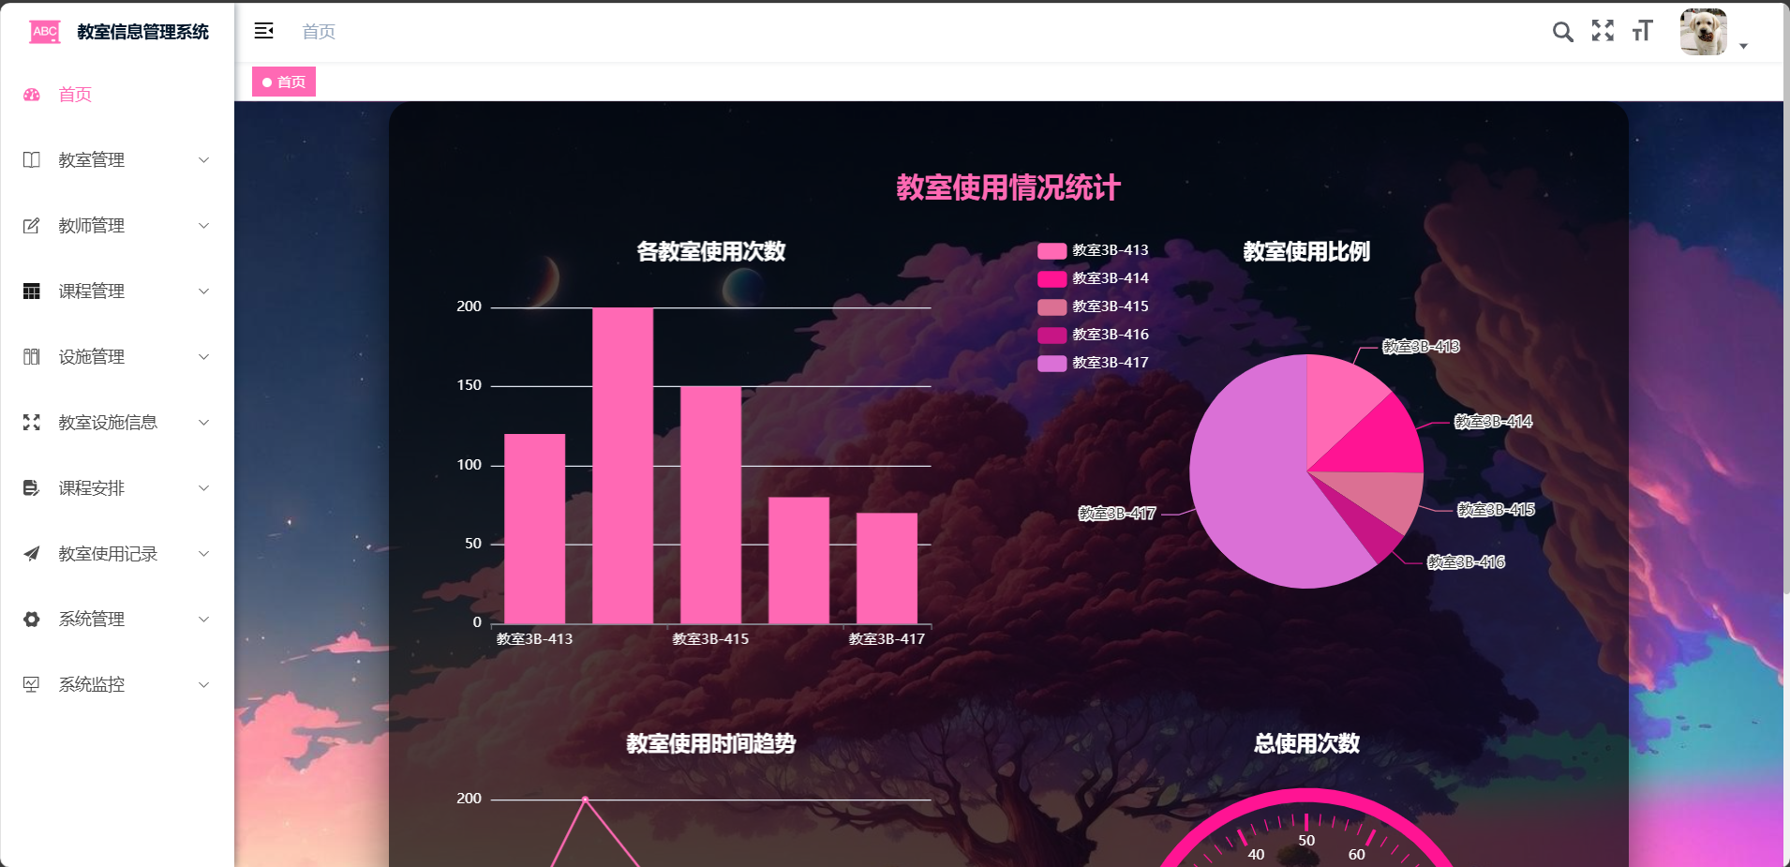Click the trend line peak point at 200
Screen dimensions: 1790x867
pyautogui.click(x=585, y=799)
